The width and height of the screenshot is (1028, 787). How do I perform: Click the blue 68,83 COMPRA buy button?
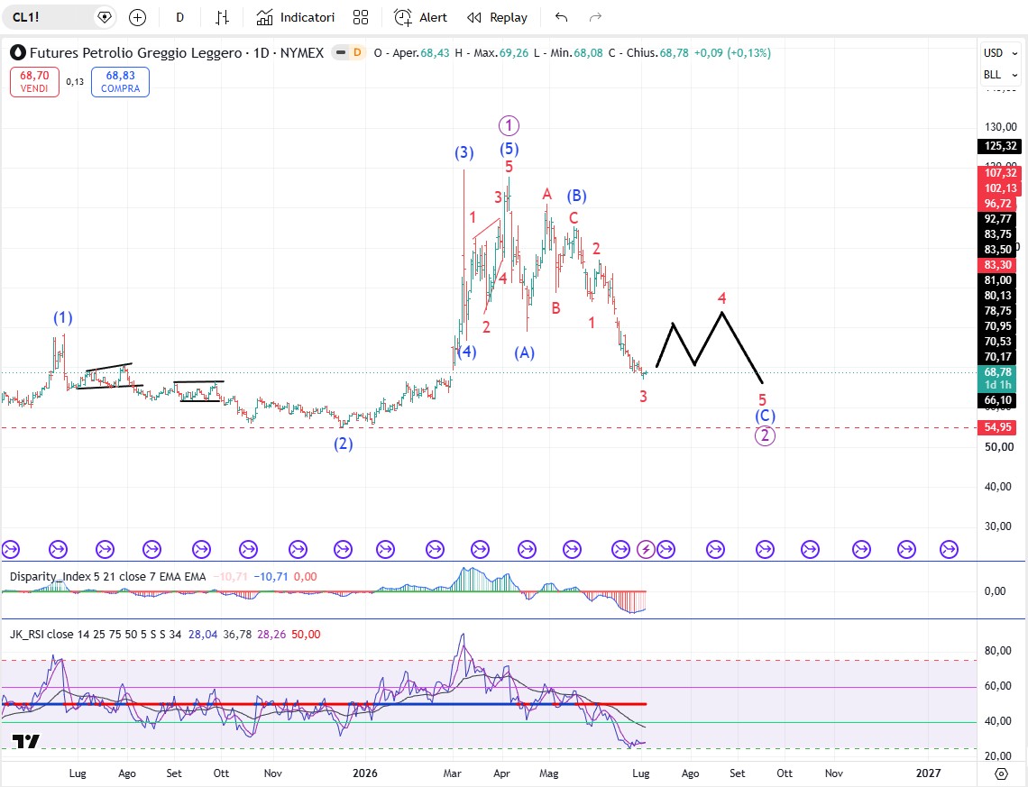click(120, 82)
